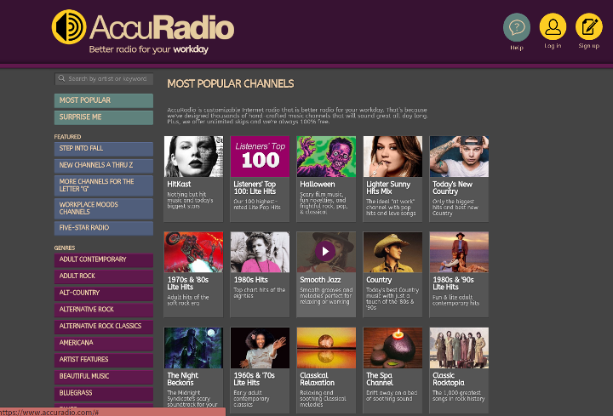Open Five-Star Radio
This screenshot has width=613, height=416.
point(104,228)
